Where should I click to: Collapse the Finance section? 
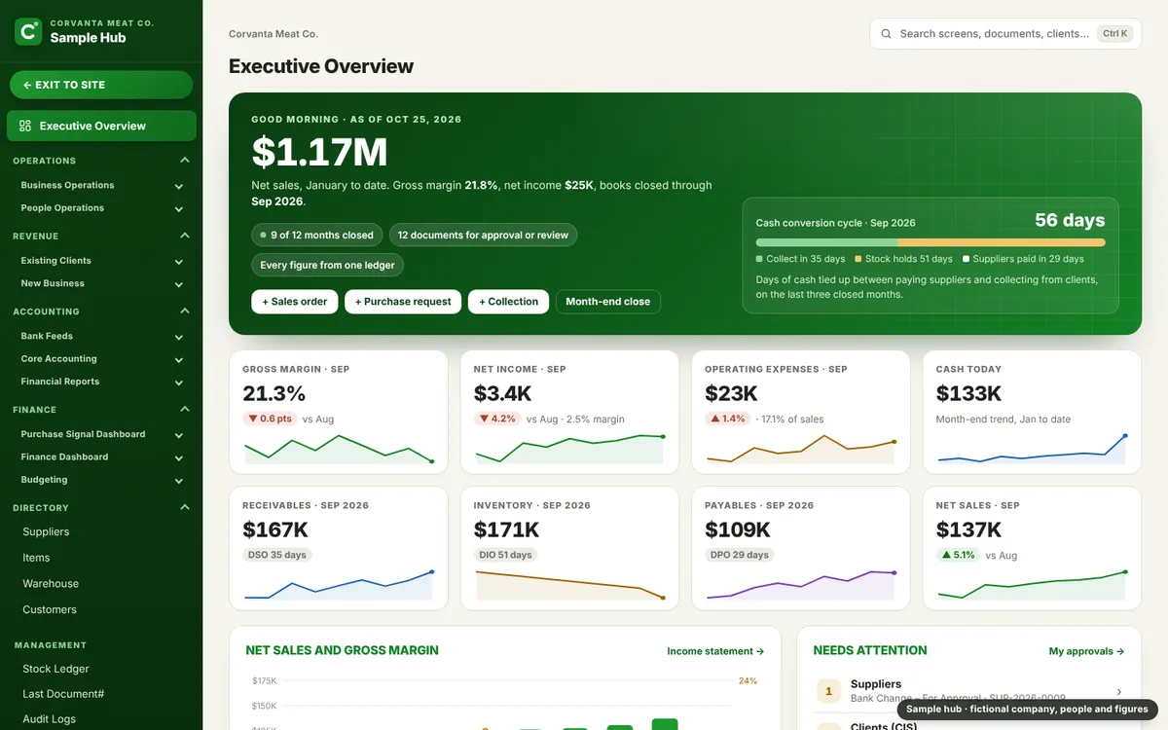pos(185,410)
